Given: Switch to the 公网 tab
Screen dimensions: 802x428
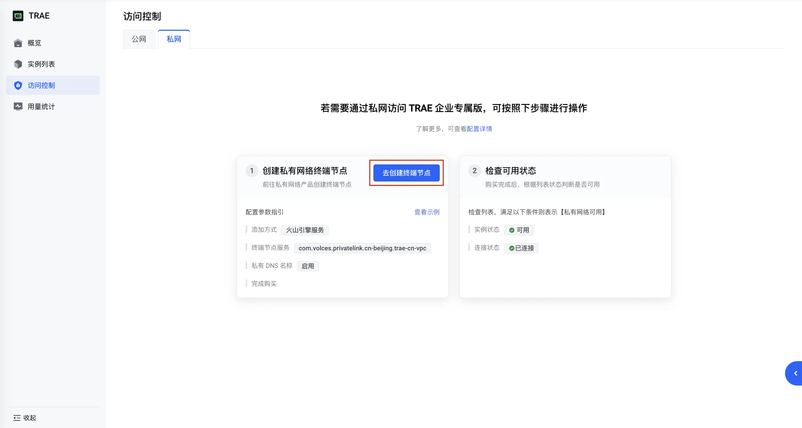Looking at the screenshot, I should point(139,39).
